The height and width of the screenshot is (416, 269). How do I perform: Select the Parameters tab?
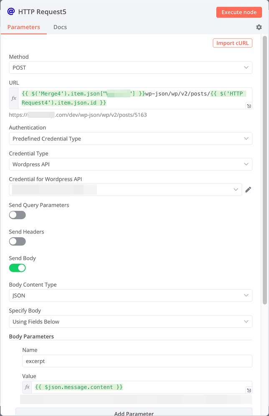click(x=23, y=27)
